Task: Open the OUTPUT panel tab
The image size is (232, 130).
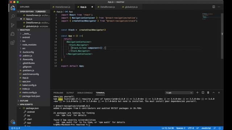Action: click(70, 93)
